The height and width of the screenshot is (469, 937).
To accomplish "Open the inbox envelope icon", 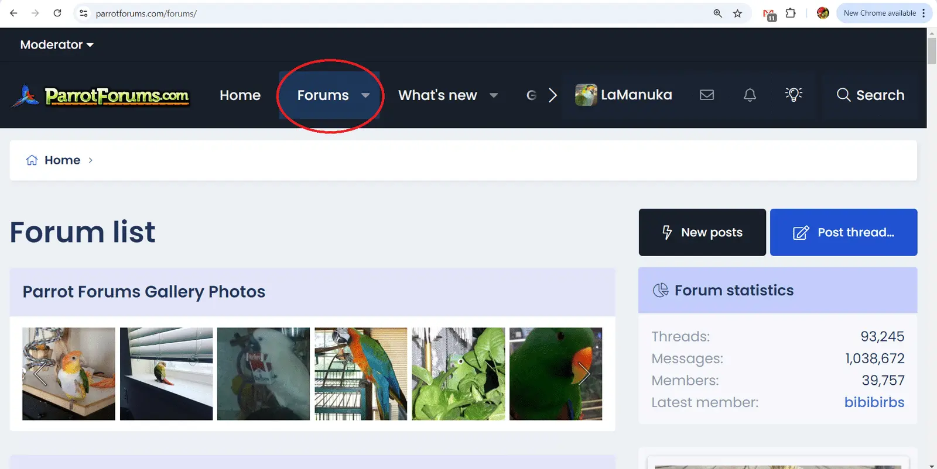I will pyautogui.click(x=707, y=95).
